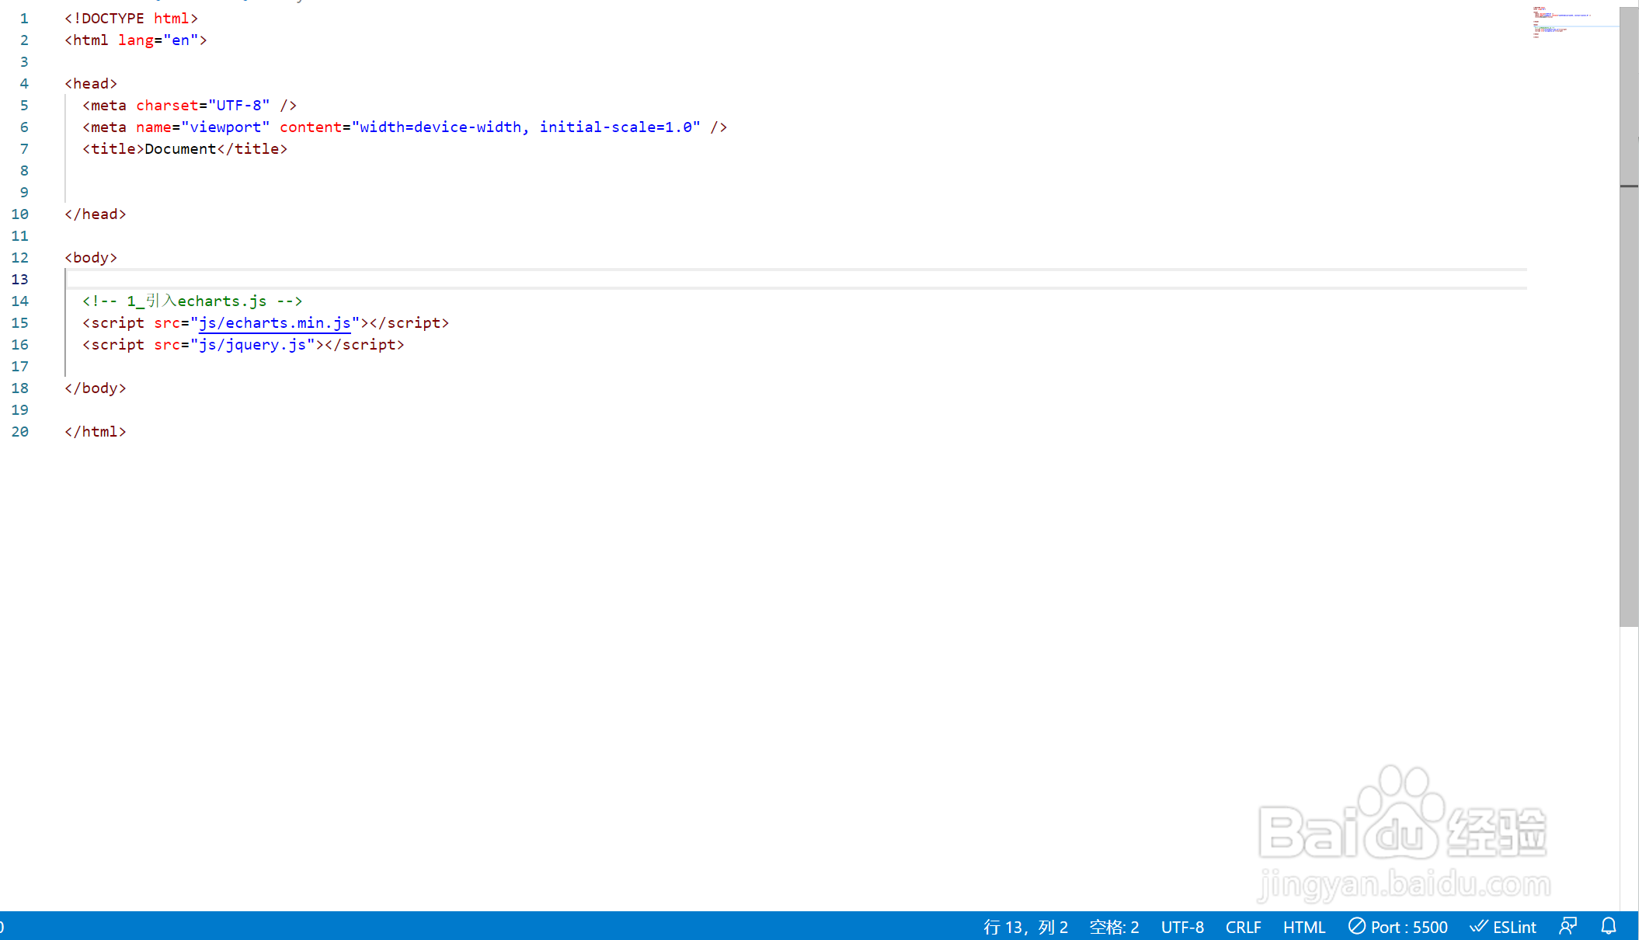
Task: Click the indentation setting 空格: 2
Action: [x=1114, y=927]
